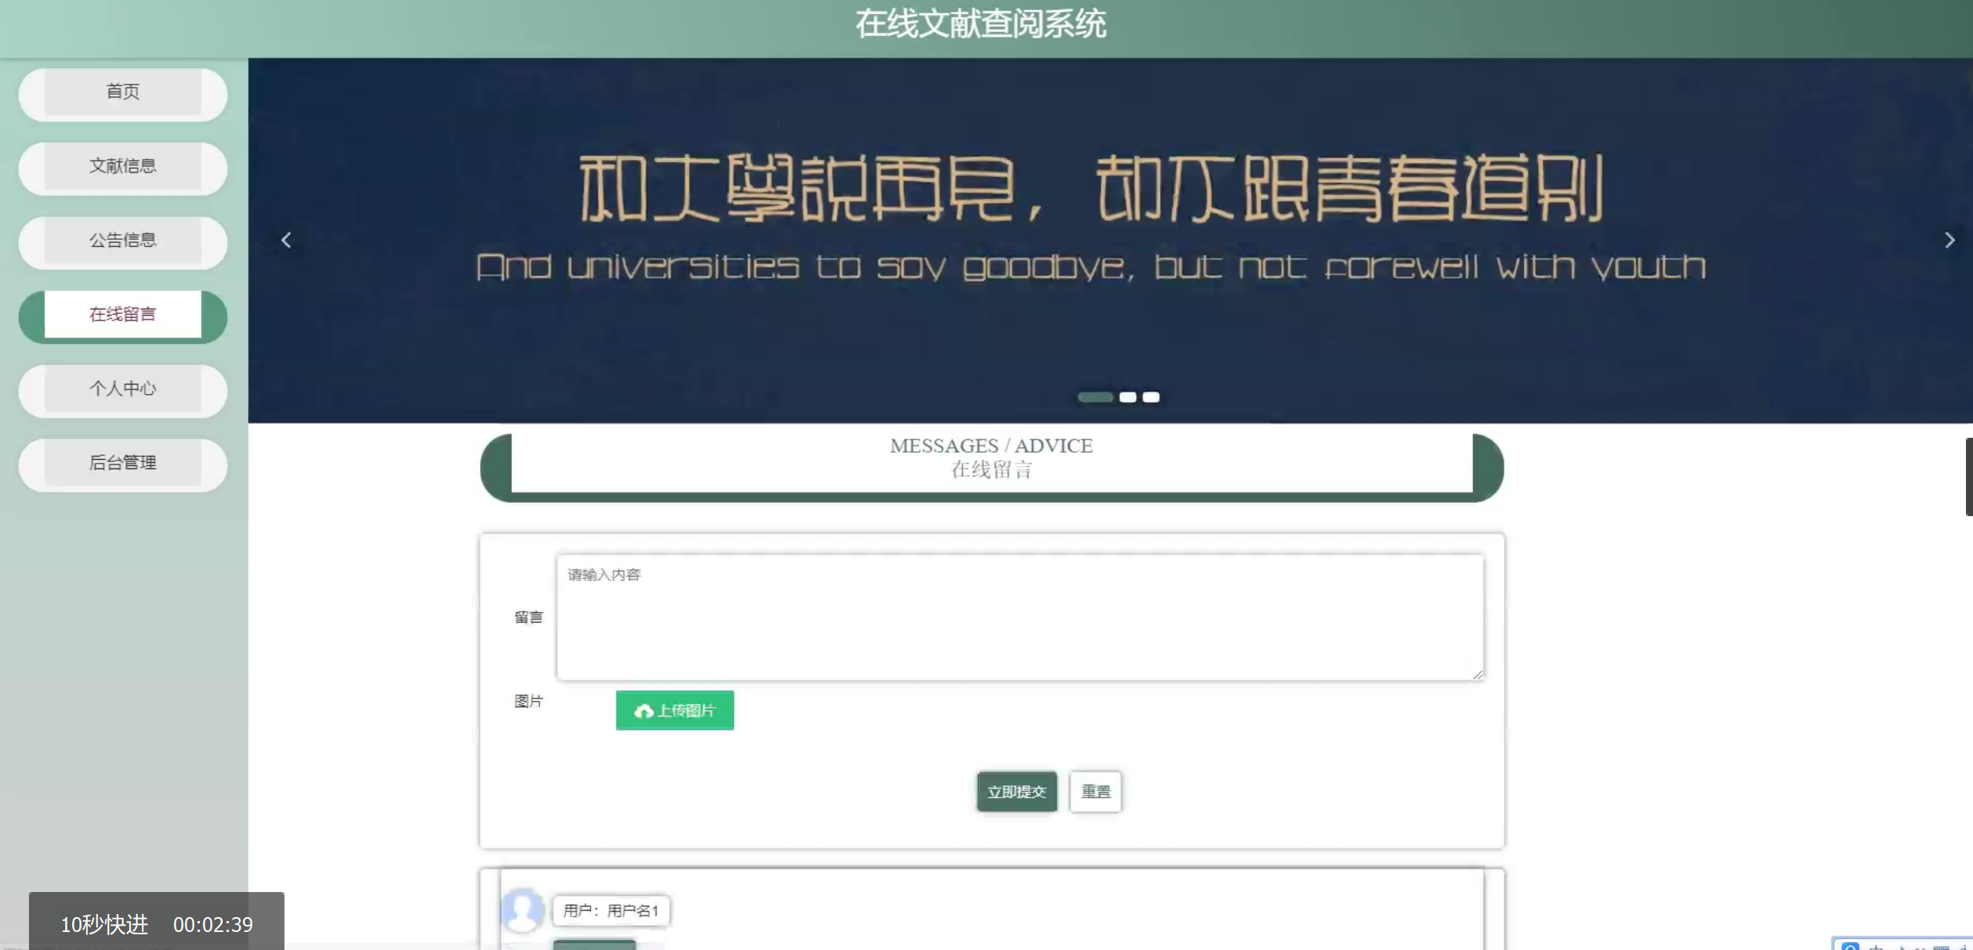Open 公告信息 from the sidebar
The image size is (1973, 950).
click(123, 240)
